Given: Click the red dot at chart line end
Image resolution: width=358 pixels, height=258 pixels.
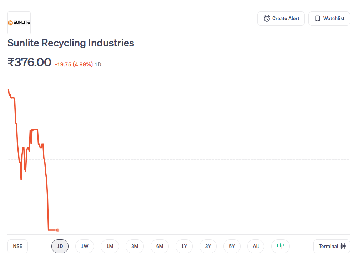Looking at the screenshot, I should (57, 230).
